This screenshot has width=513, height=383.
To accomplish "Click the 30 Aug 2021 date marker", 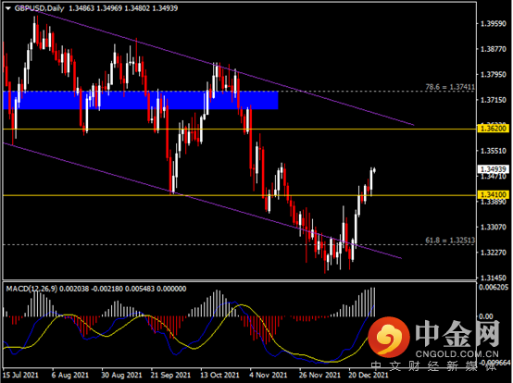I will [121, 375].
